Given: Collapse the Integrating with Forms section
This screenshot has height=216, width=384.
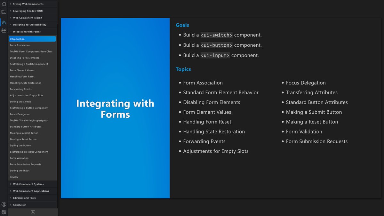Looking at the screenshot, I should tap(33, 32).
